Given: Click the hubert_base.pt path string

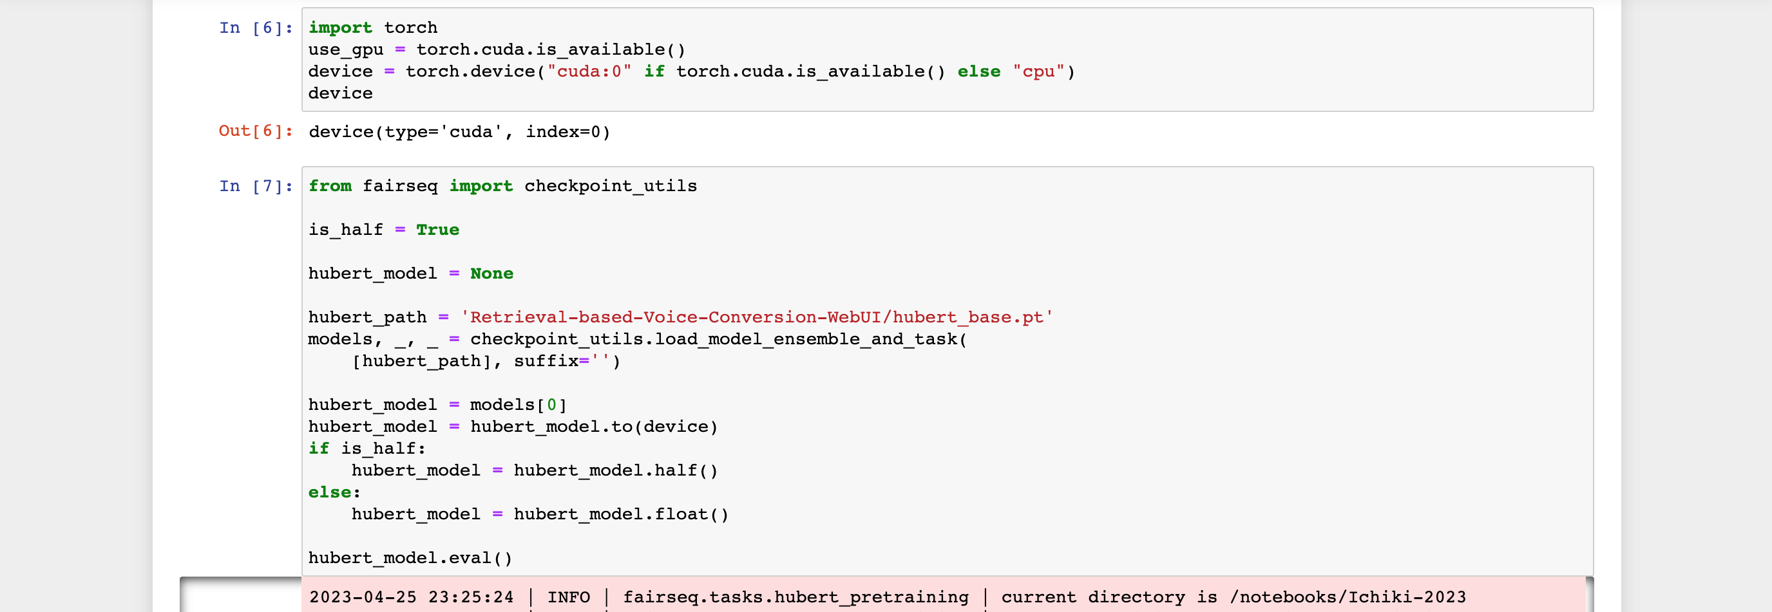Looking at the screenshot, I should (757, 317).
